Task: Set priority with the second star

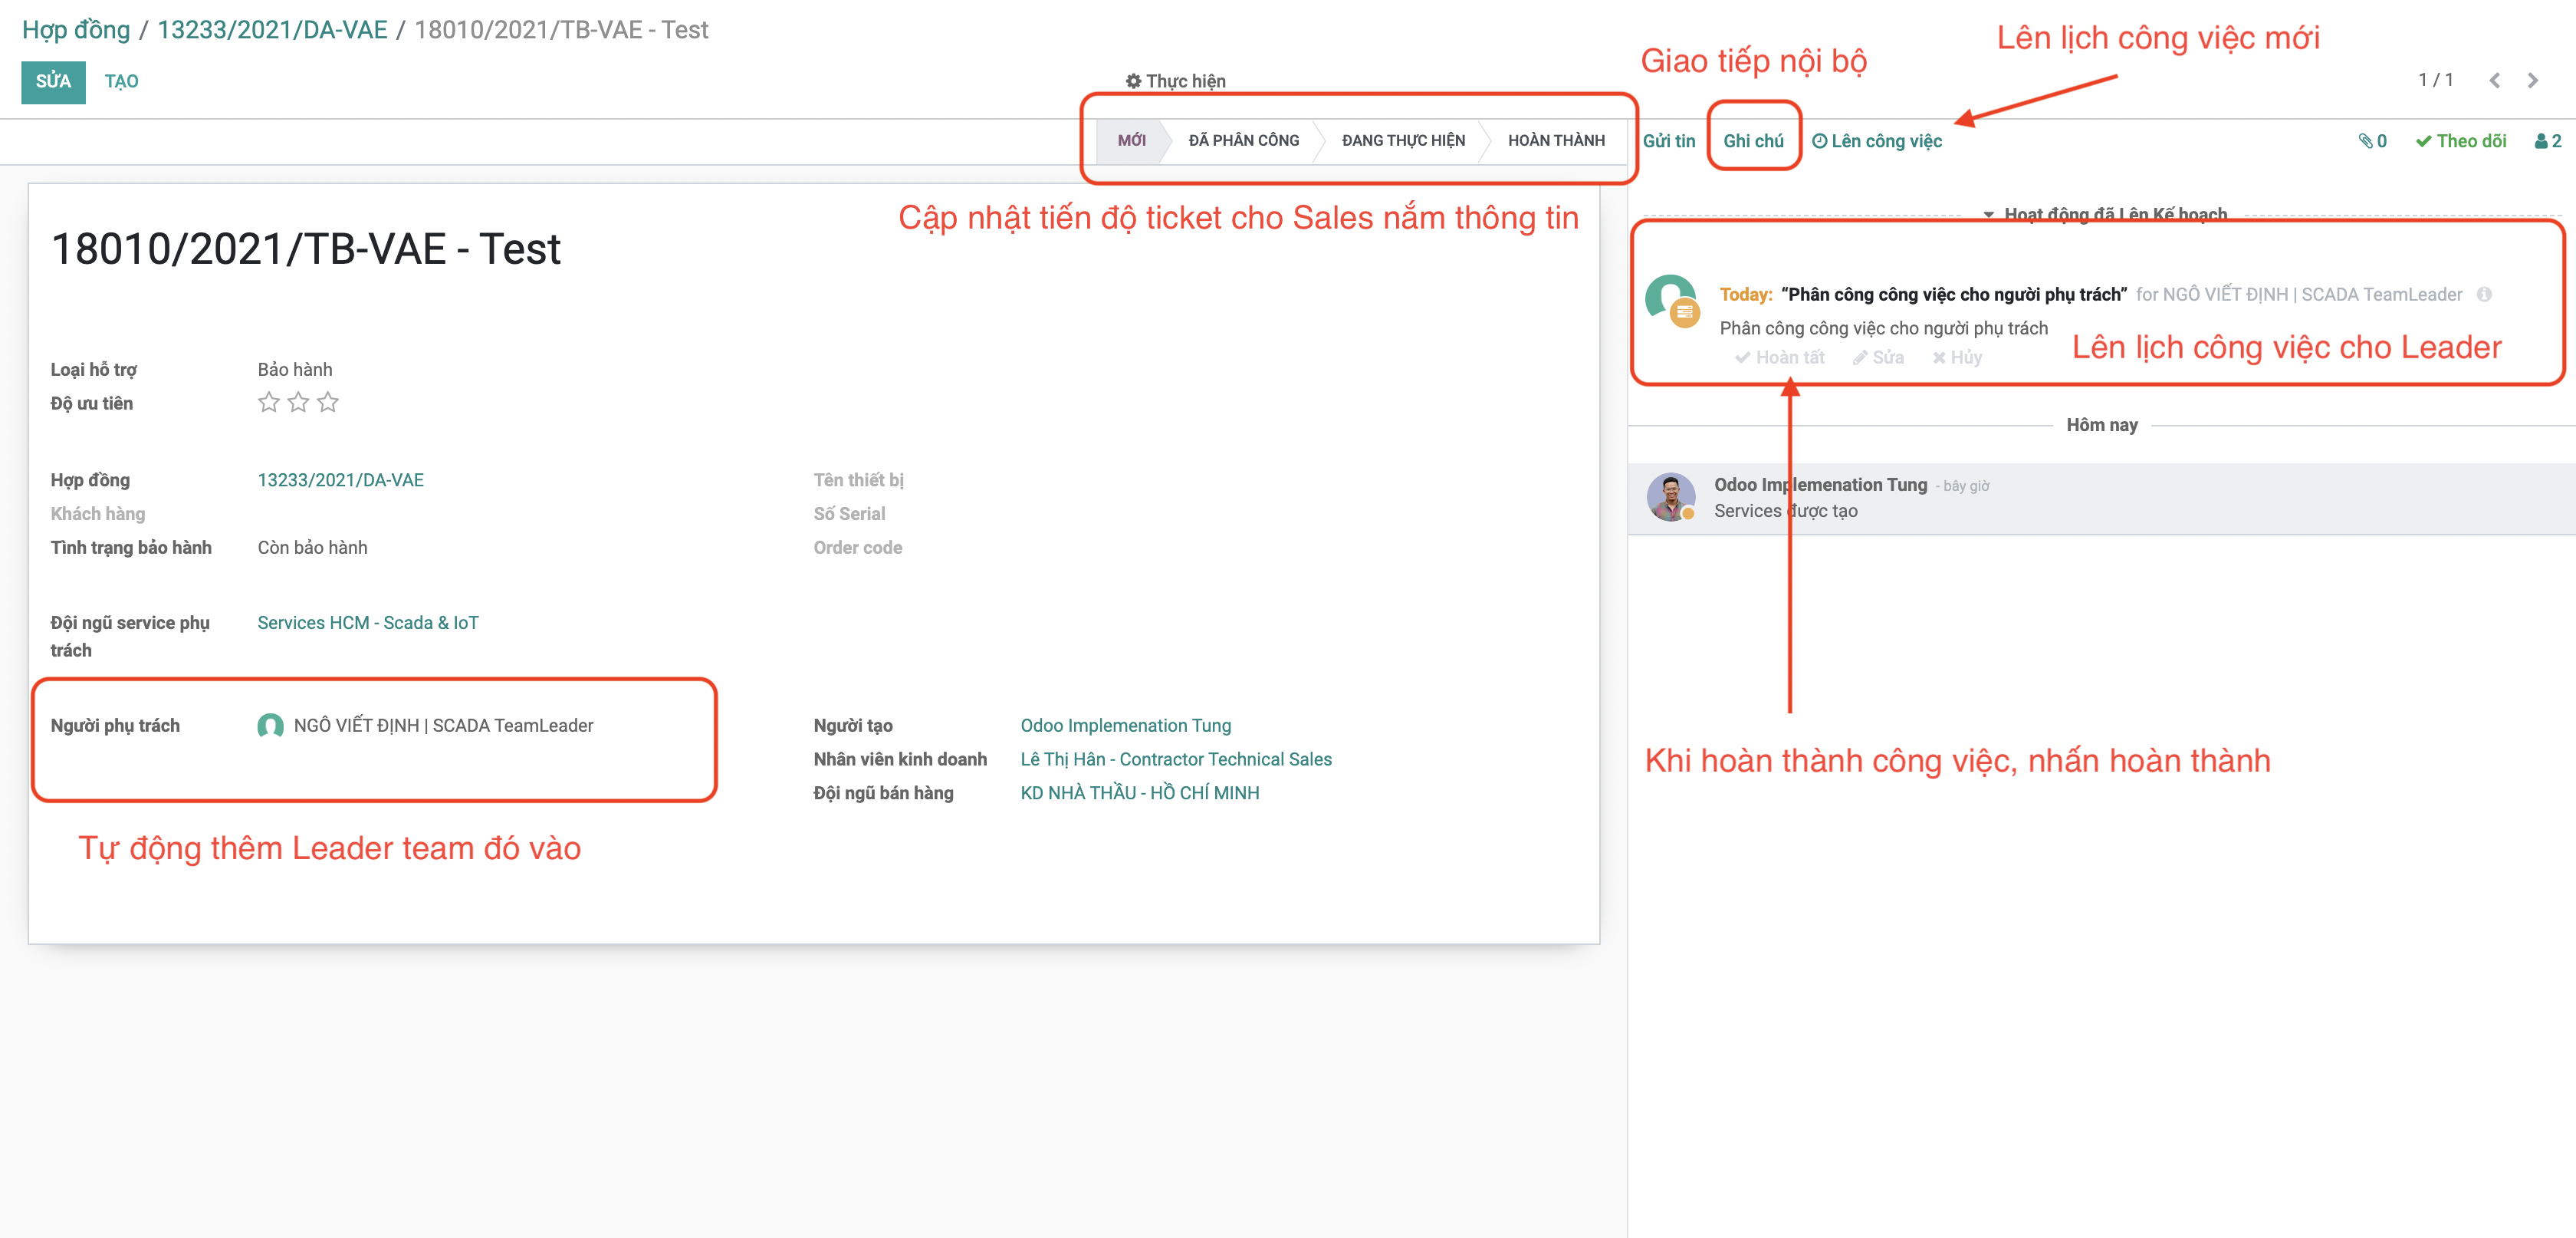Action: click(x=298, y=403)
